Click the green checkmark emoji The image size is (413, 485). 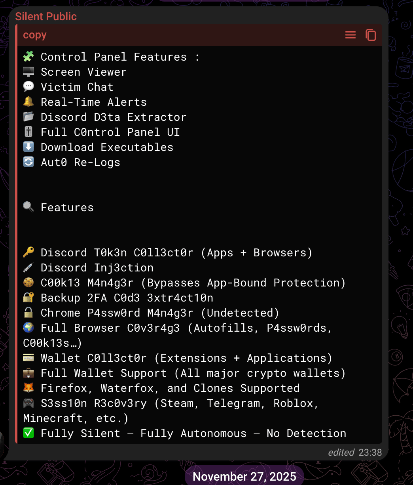tap(28, 433)
